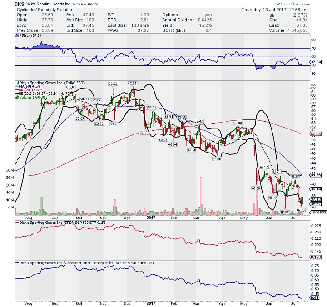Select the SCTR (Mid) value 2.4
This screenshot has height=307, width=327.
(x=208, y=30)
